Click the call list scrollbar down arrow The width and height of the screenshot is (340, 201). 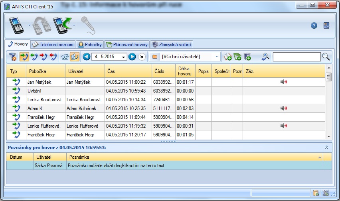(329, 136)
